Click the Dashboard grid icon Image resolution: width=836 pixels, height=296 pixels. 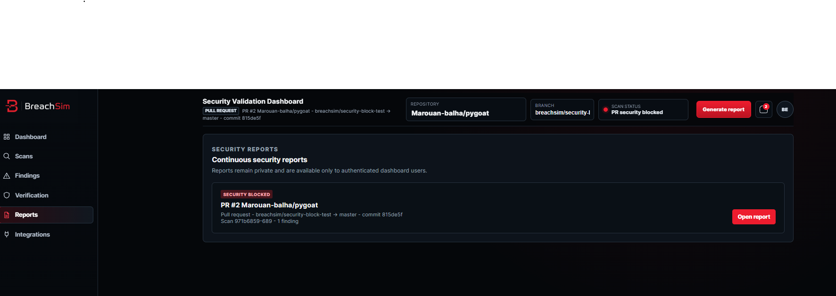coord(7,137)
